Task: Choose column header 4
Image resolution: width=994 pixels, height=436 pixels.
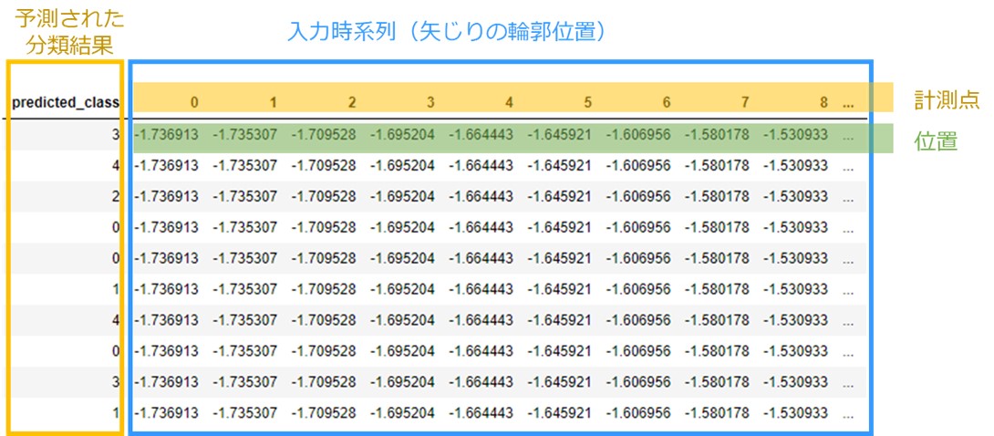Action: [509, 103]
